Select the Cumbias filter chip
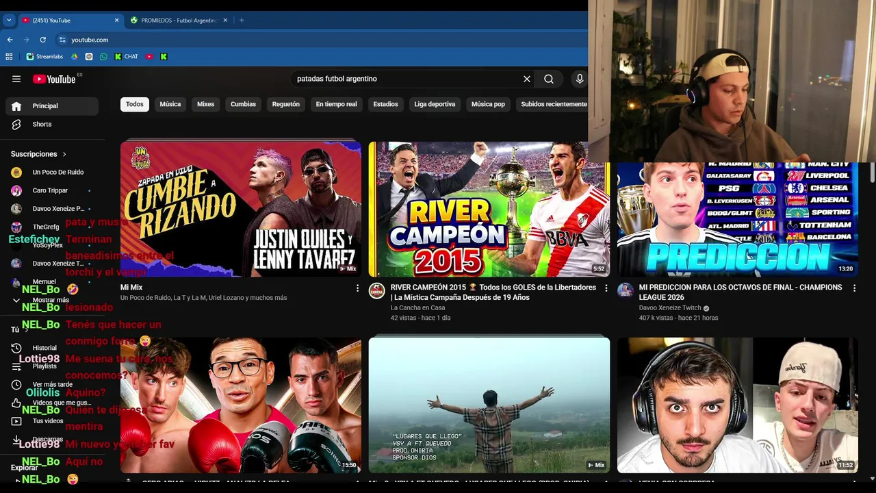Viewport: 876px width, 493px height. coord(243,104)
